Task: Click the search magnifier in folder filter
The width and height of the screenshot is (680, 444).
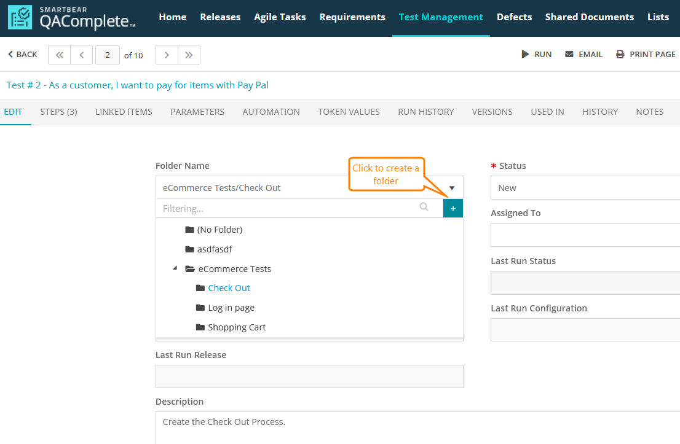Action: click(x=424, y=208)
